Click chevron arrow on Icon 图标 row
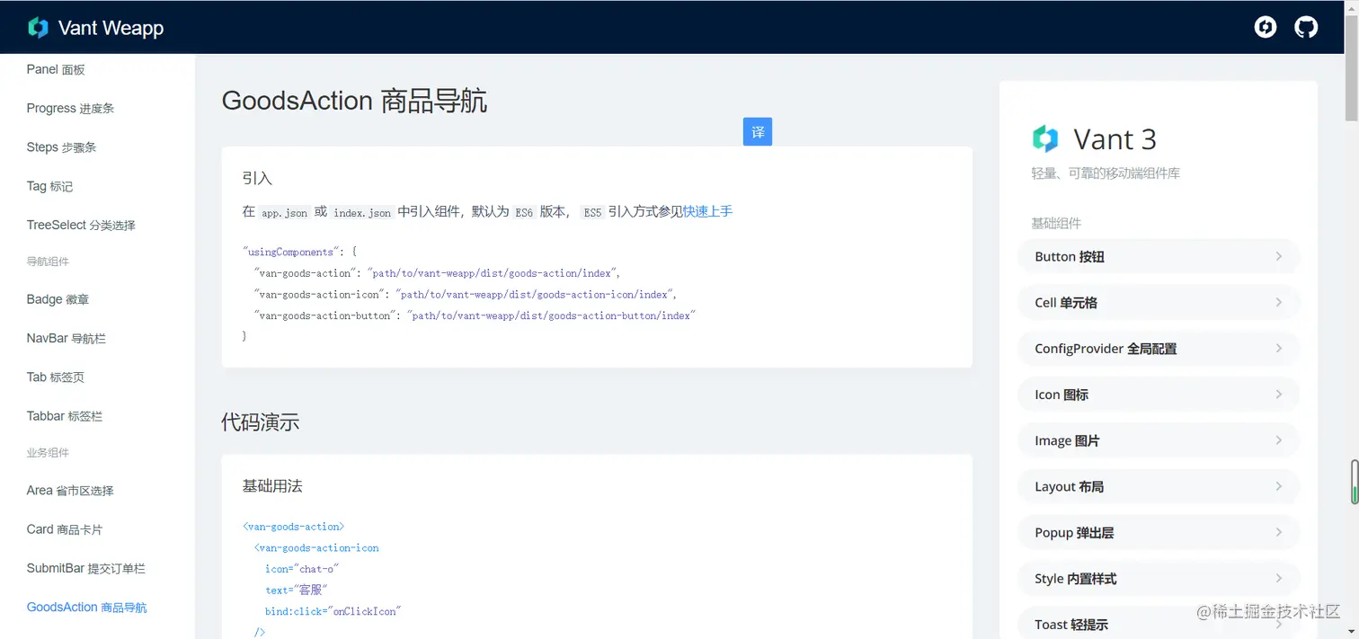Screen dimensions: 1359x639 [x=1278, y=395]
